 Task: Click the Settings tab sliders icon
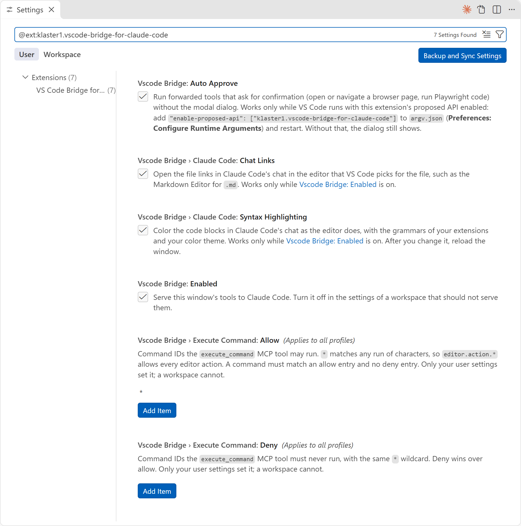tap(10, 10)
